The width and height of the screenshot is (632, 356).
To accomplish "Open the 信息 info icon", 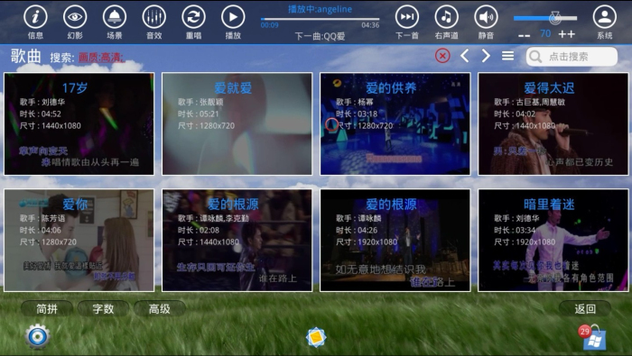I will tap(35, 17).
